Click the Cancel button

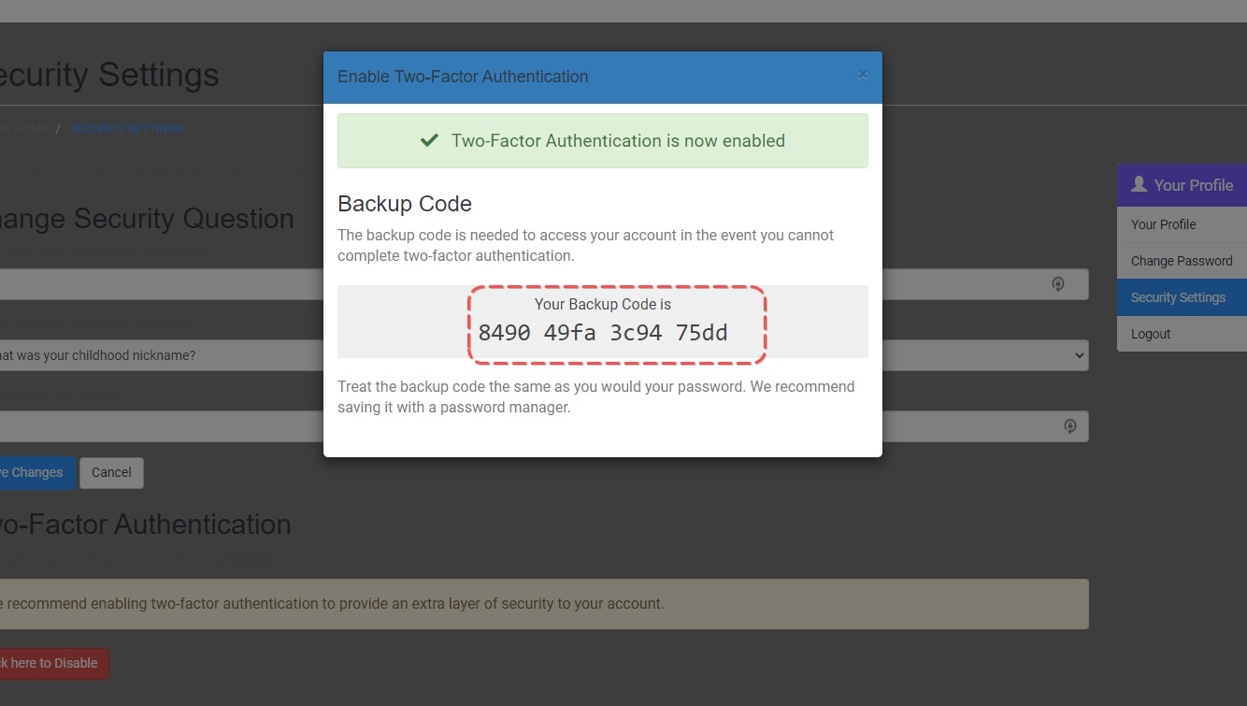[x=111, y=472]
